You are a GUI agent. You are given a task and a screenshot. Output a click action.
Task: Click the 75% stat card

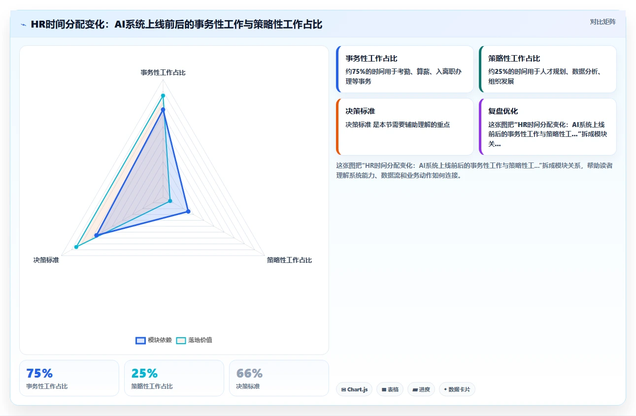(x=69, y=378)
